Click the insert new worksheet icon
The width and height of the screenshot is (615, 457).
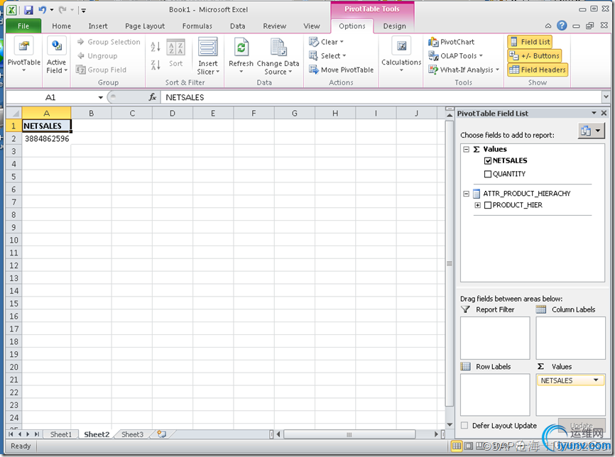click(x=162, y=434)
